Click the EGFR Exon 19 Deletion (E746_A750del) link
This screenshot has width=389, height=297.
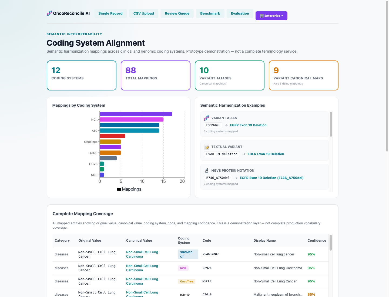(271, 178)
